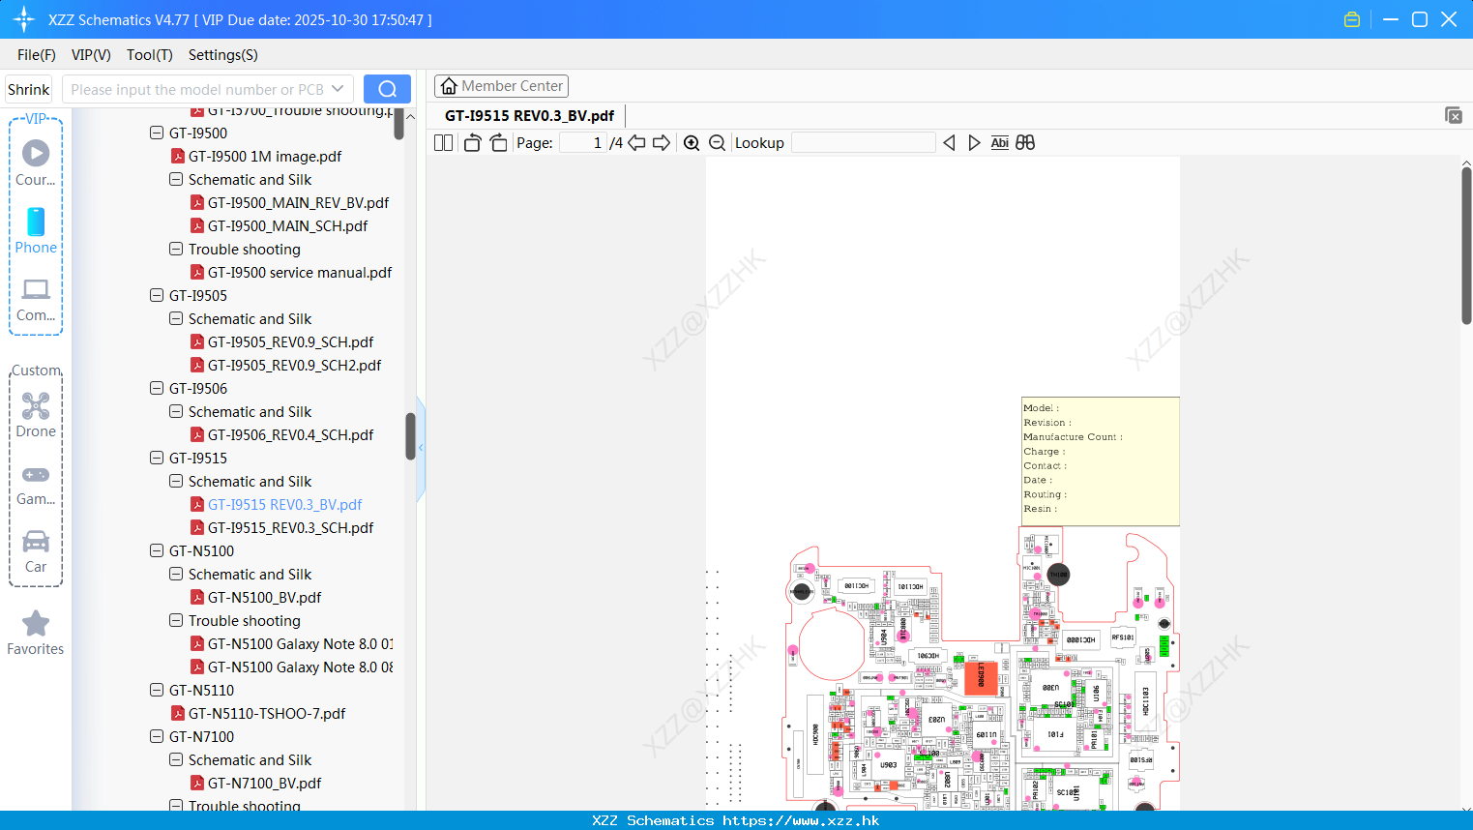Rotate page clockwise

coord(498,142)
